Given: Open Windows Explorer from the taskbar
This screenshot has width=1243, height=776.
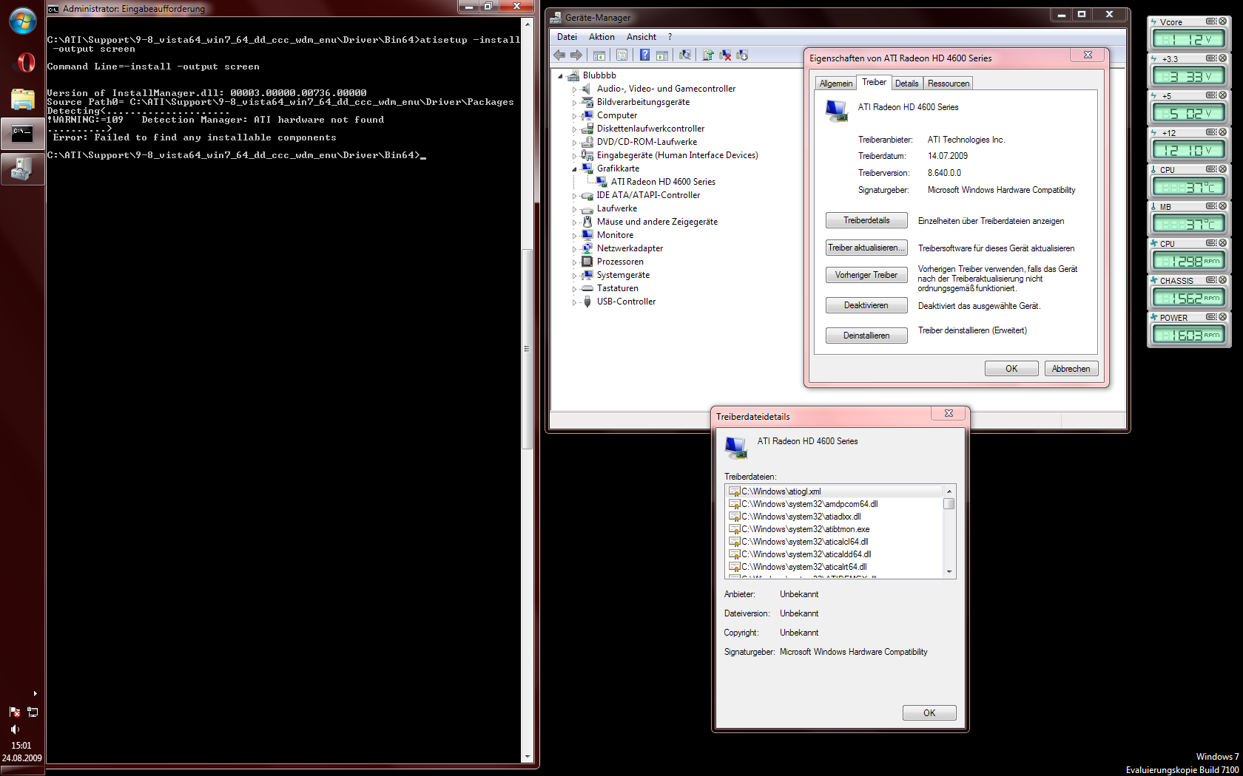Looking at the screenshot, I should (23, 98).
